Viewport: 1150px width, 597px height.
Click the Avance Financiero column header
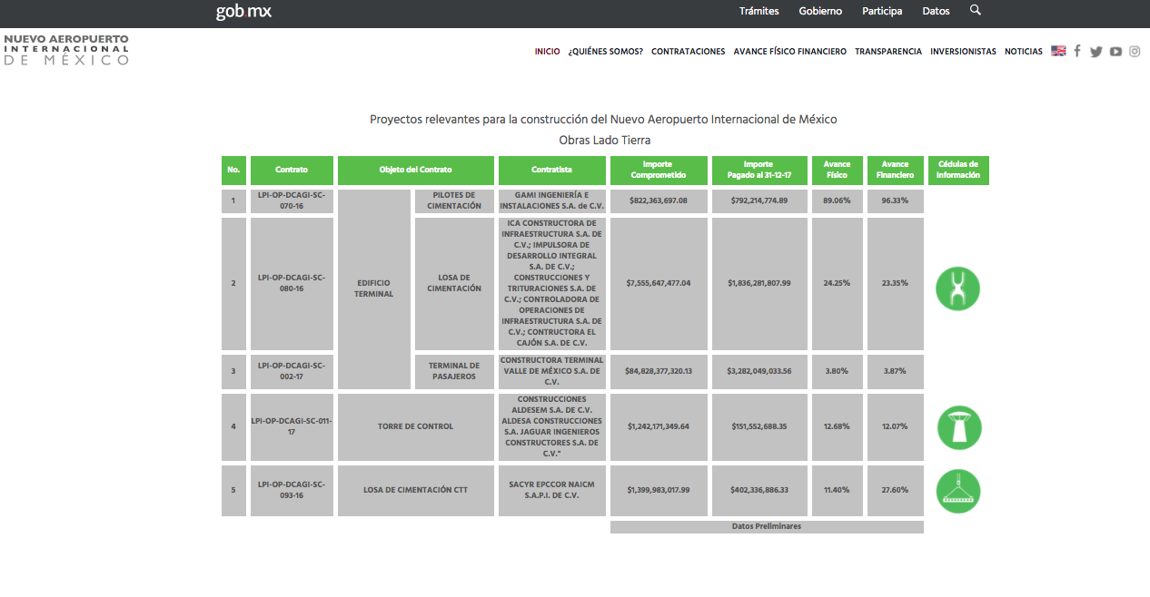[896, 171]
